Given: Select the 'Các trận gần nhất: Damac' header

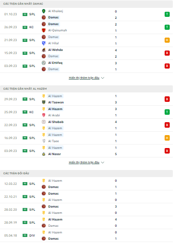Looking at the screenshot, I should 86,4.
